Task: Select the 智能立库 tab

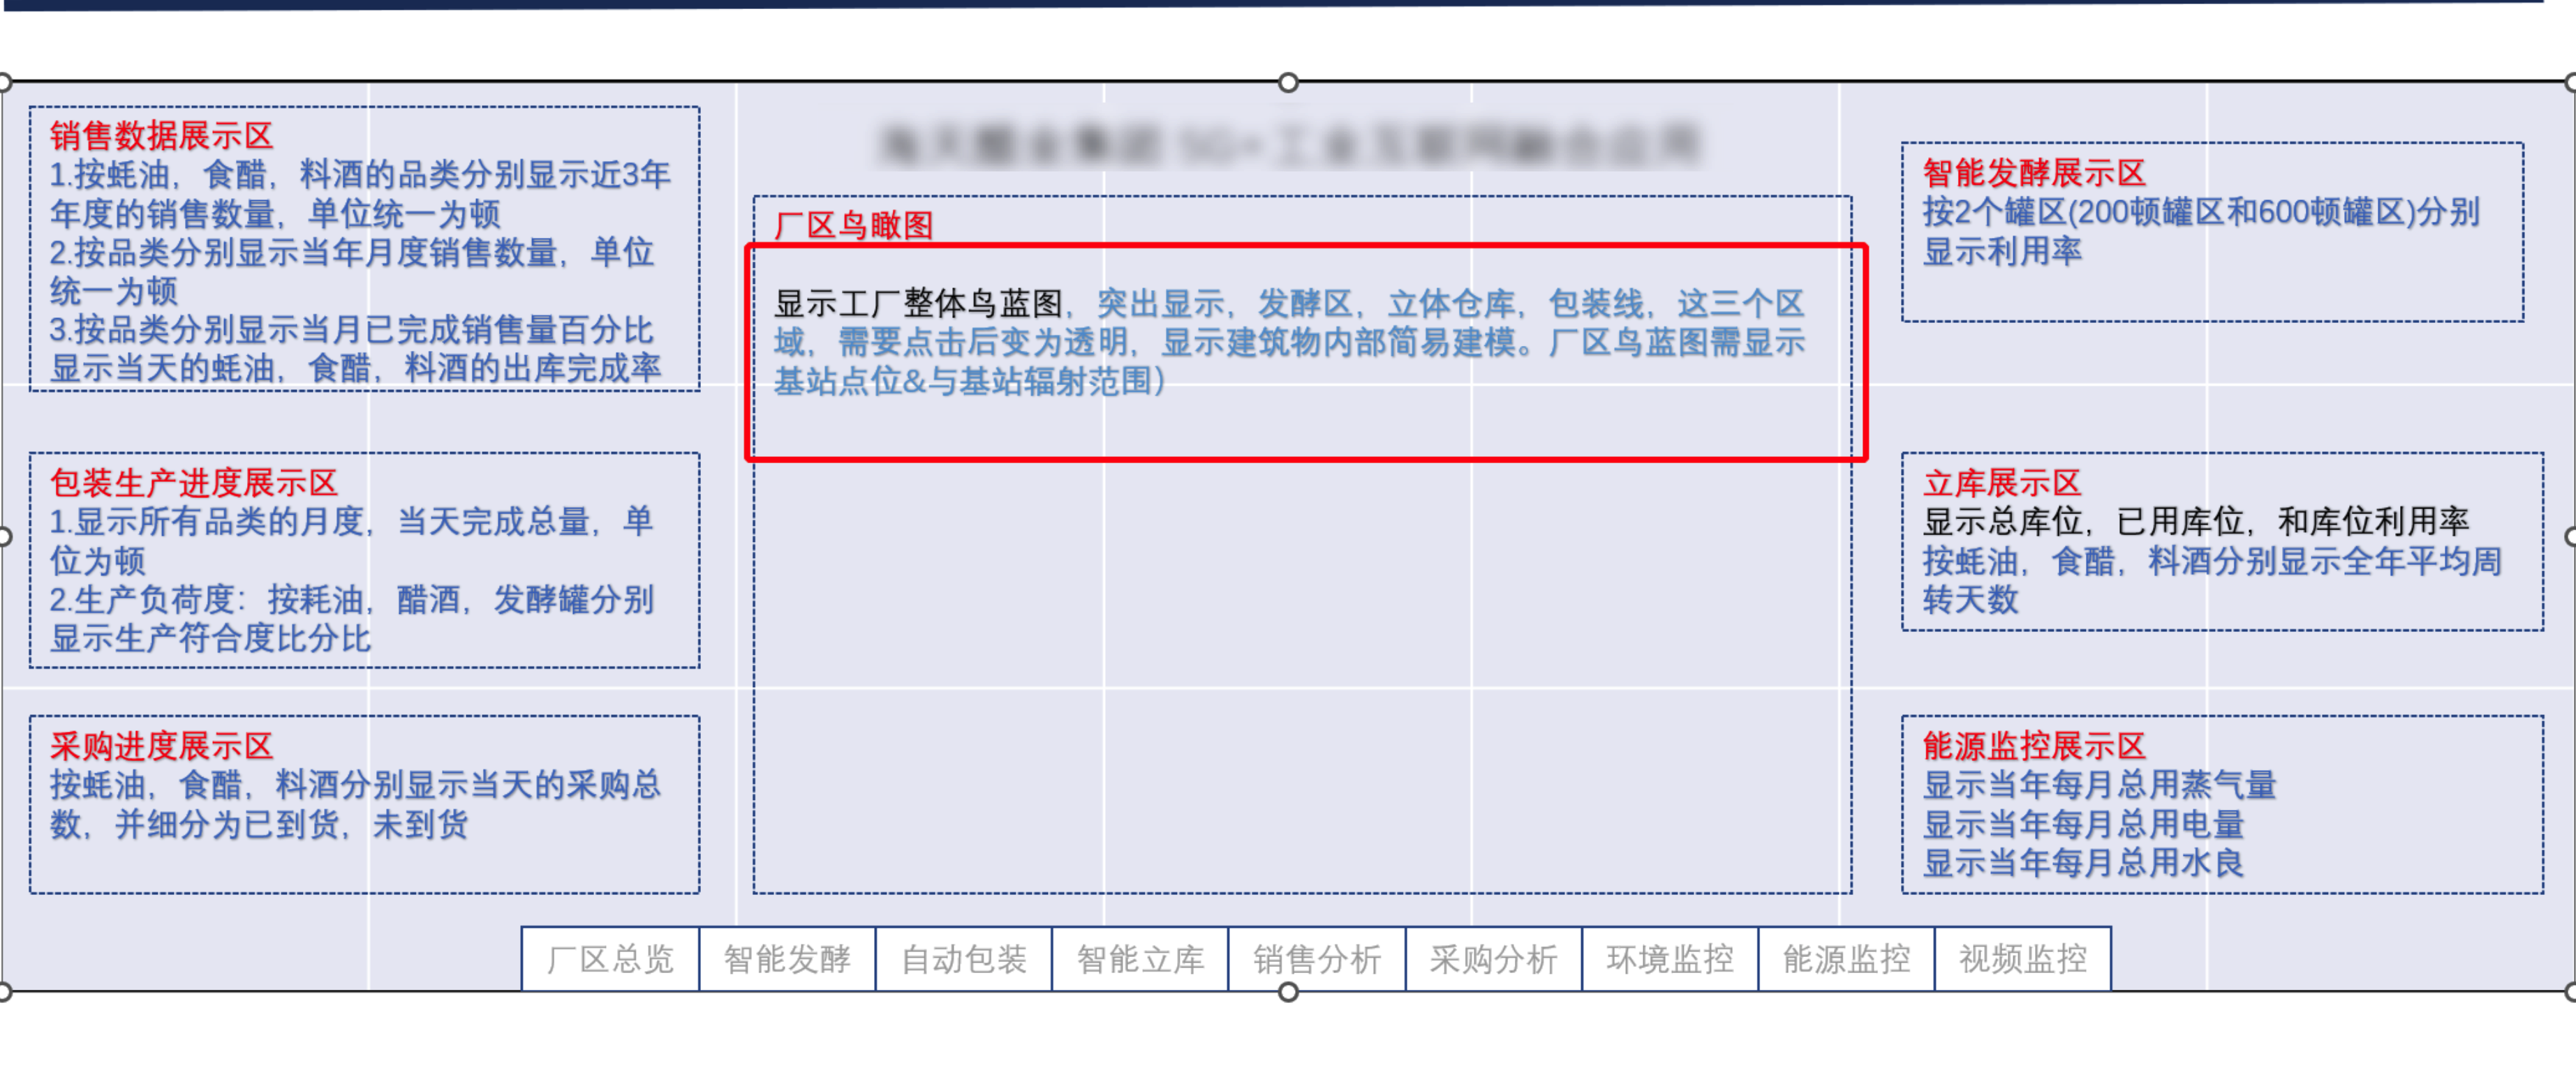Action: (1140, 959)
